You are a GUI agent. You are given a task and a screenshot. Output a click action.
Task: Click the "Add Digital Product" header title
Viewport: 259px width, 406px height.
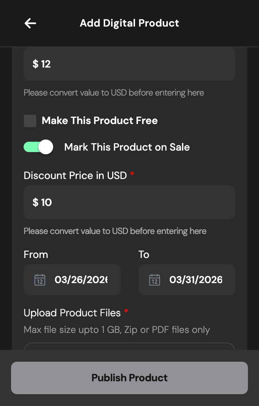click(129, 23)
